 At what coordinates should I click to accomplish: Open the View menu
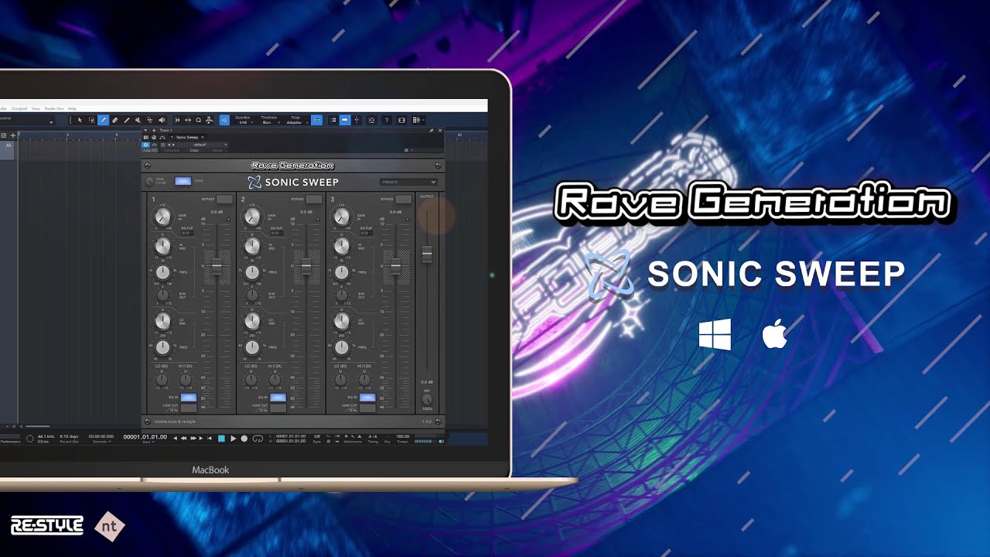point(36,108)
